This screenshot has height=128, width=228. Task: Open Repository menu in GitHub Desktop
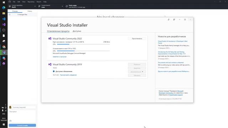pos(31,2)
